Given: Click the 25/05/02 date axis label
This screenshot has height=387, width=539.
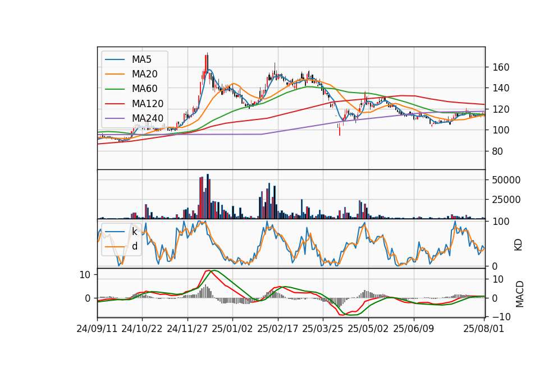Looking at the screenshot, I should 368,329.
